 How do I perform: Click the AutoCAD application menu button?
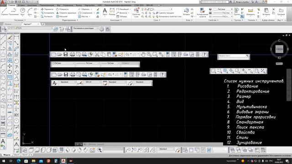(x=3, y=3)
